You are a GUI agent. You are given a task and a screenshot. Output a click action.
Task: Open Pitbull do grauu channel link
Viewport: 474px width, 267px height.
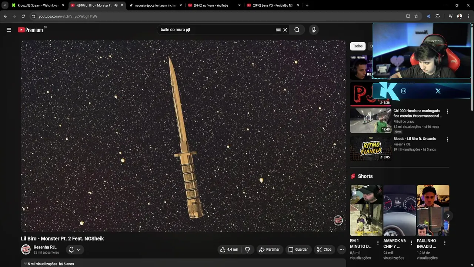[x=404, y=122]
